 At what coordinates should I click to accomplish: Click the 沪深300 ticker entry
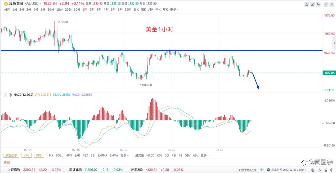(x=157, y=170)
